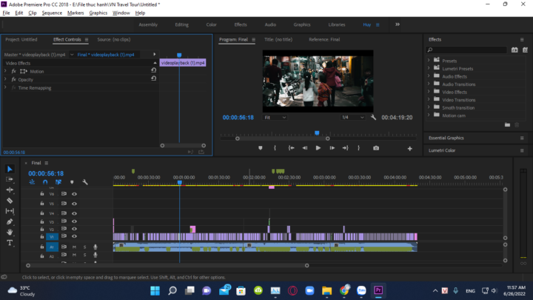Go to Out point
533x300 pixels.
coord(346,148)
